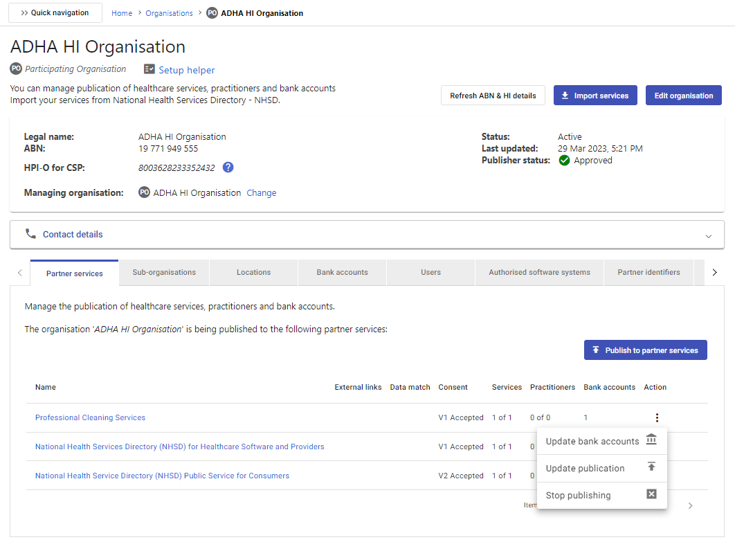The image size is (735, 542).
Task: Select the Authorised software systems tab
Action: click(x=540, y=273)
